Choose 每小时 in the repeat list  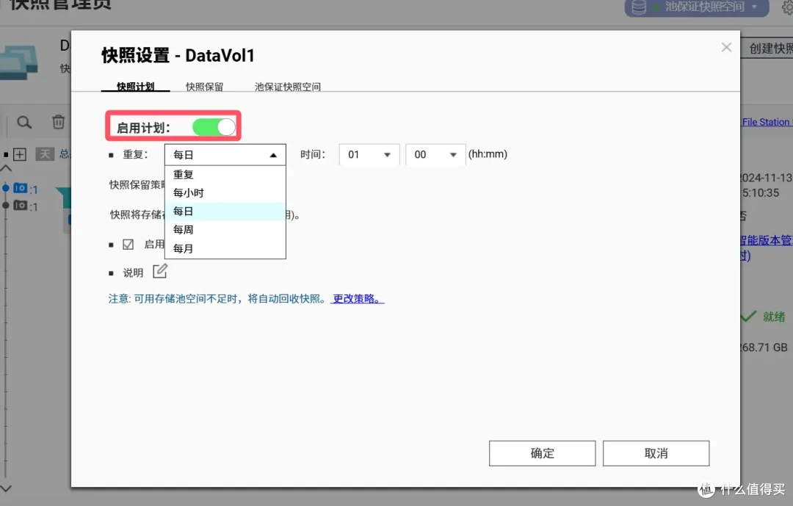pos(225,193)
